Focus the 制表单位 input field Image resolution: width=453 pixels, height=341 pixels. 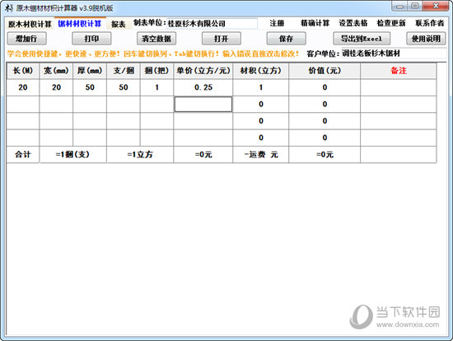212,23
